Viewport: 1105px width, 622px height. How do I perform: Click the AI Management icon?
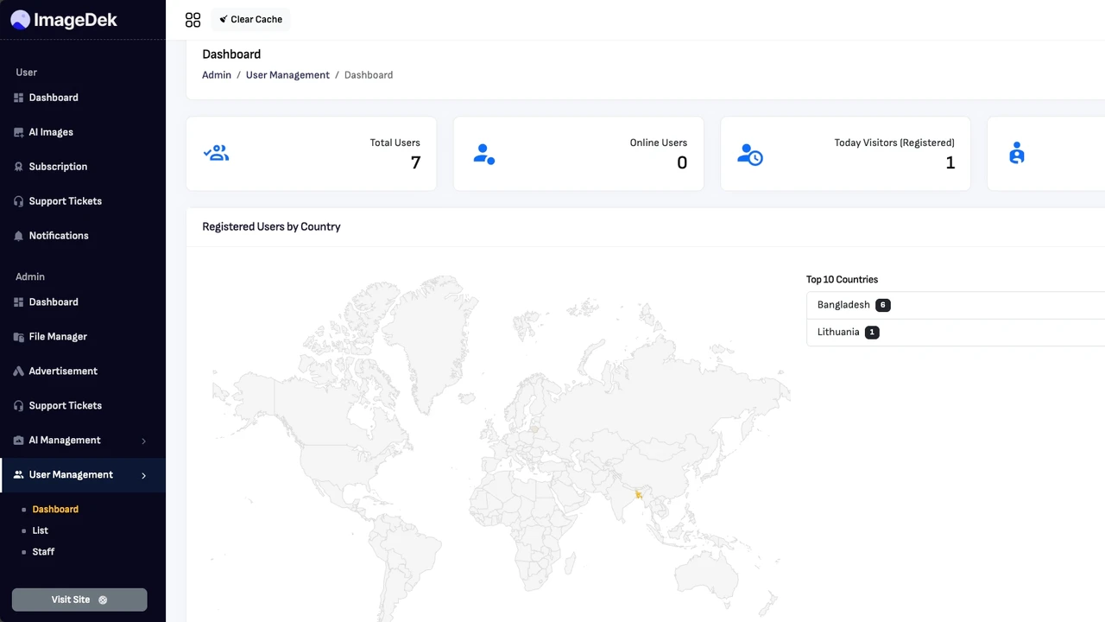(x=19, y=441)
